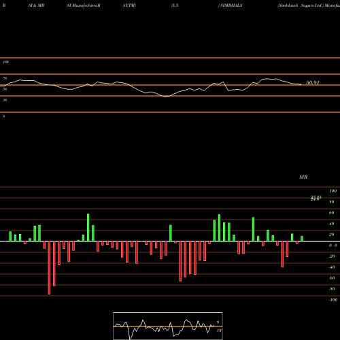Click the MR panel label
Viewport: 340px width, 340px height.
[x=303, y=177]
